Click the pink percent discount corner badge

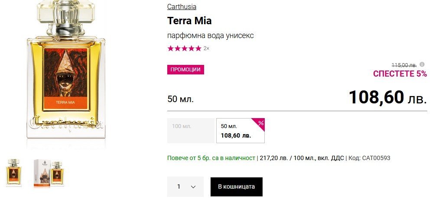[x=260, y=123]
